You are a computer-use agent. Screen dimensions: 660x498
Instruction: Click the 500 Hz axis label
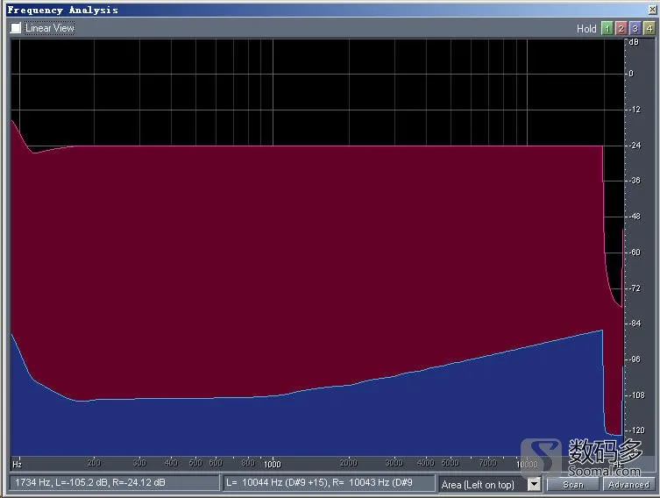(x=195, y=463)
